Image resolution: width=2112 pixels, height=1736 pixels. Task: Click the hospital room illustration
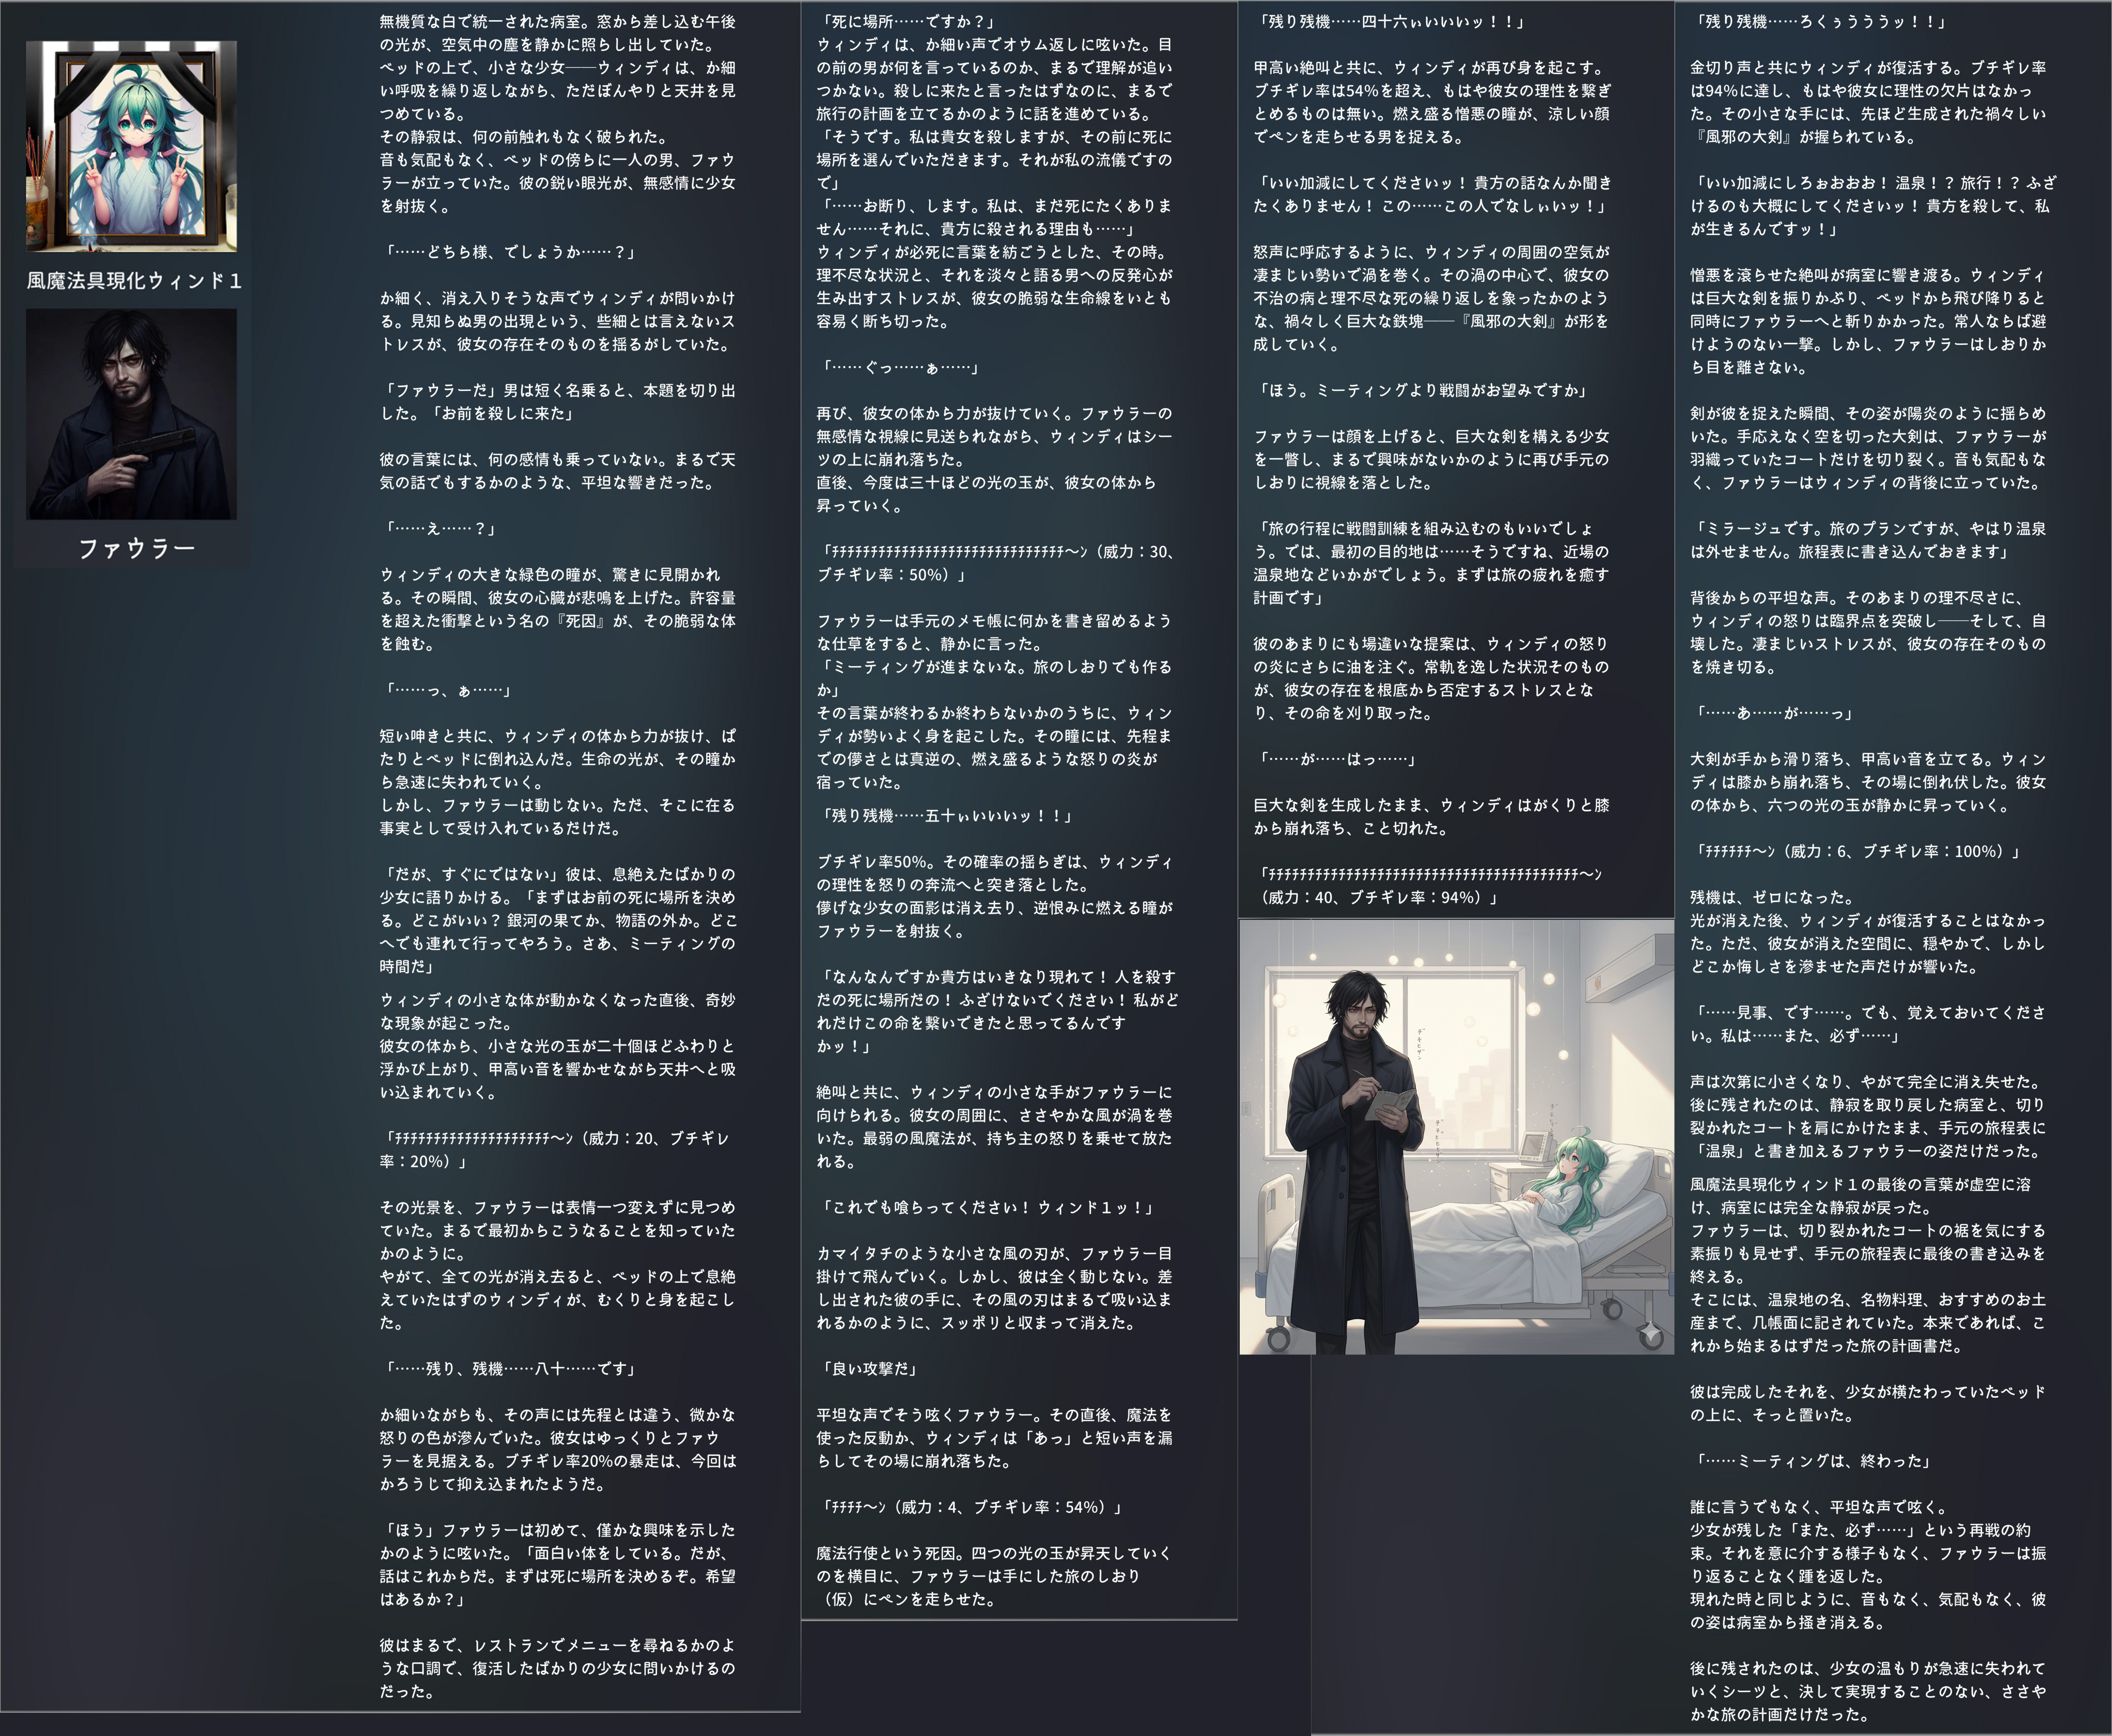tap(1456, 1137)
